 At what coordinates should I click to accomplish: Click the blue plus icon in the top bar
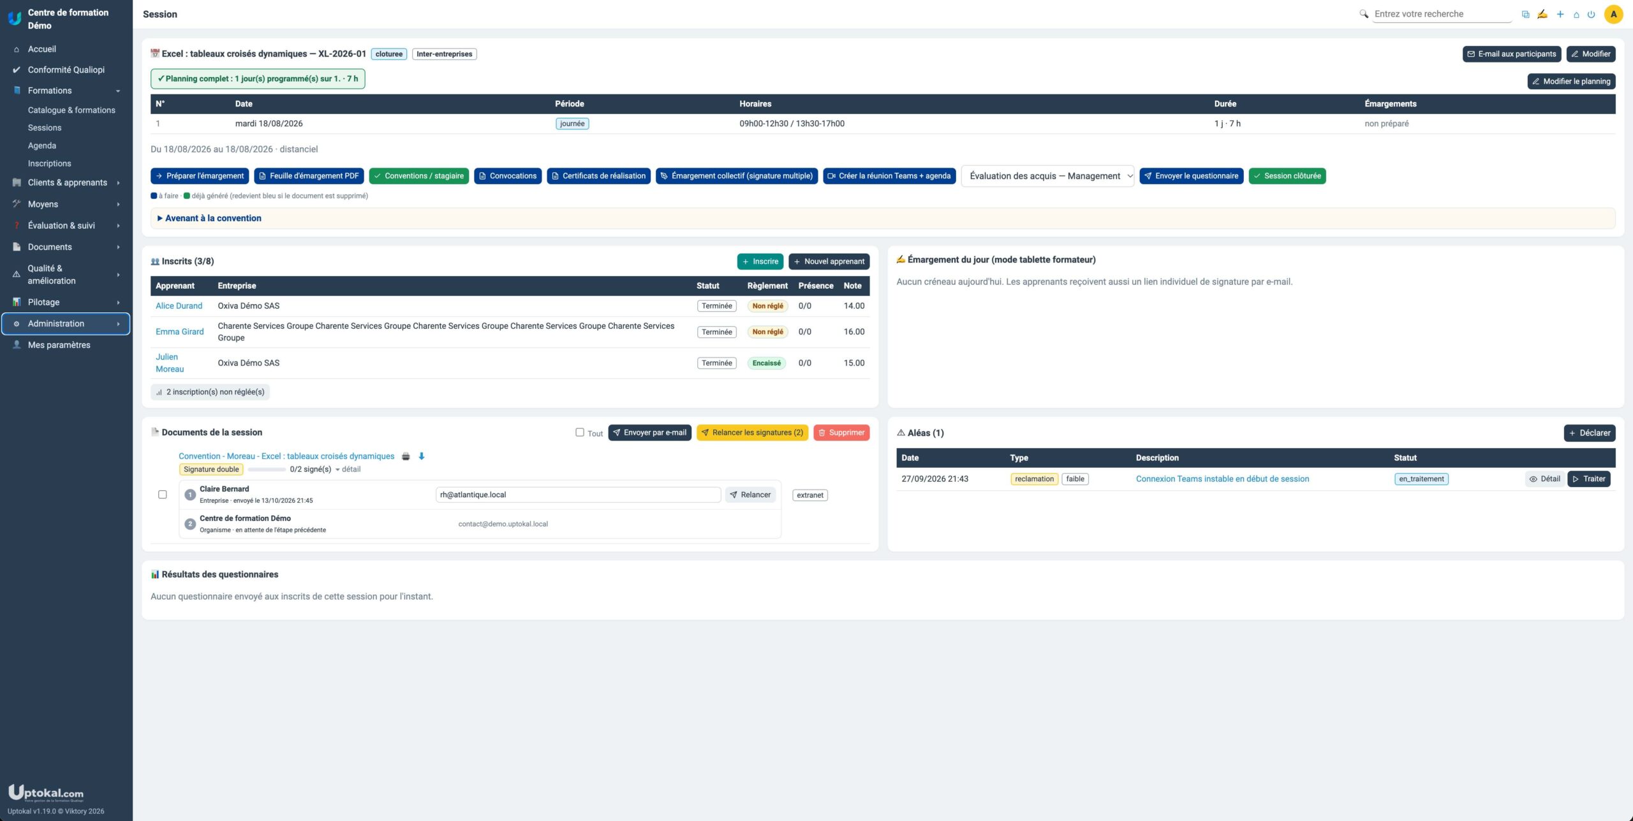tap(1560, 14)
